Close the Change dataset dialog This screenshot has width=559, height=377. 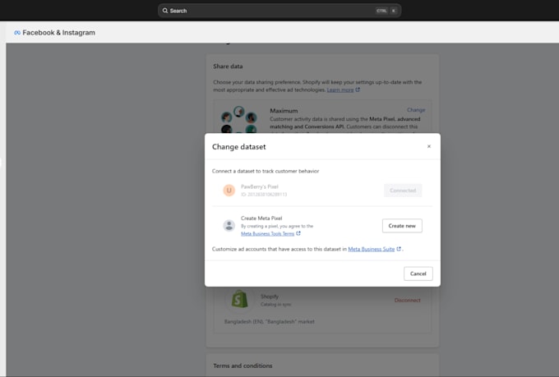[429, 146]
